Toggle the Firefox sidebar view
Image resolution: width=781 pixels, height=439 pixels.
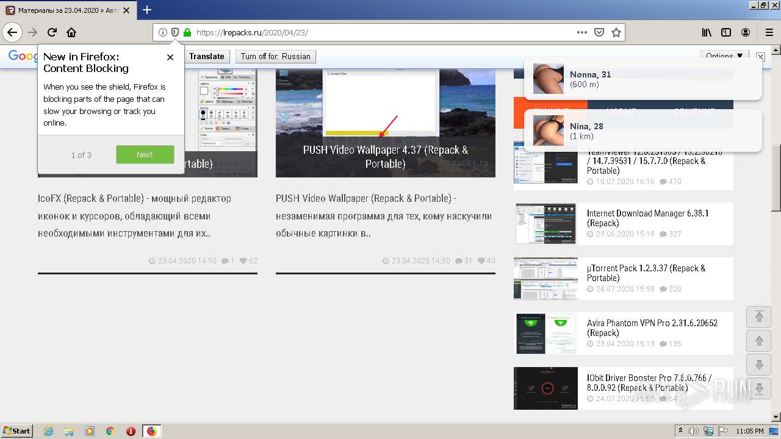[x=726, y=32]
